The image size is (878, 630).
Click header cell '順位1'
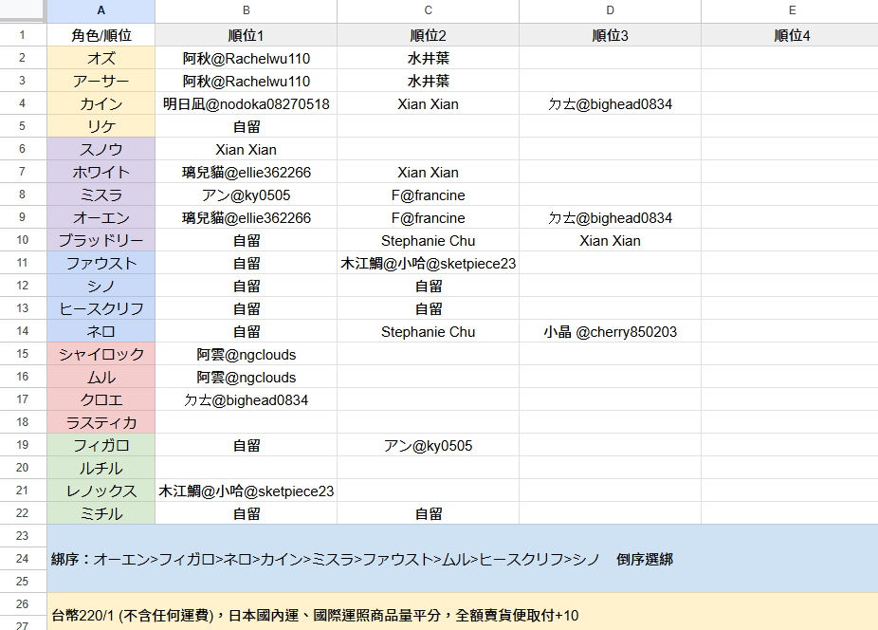pos(246,35)
